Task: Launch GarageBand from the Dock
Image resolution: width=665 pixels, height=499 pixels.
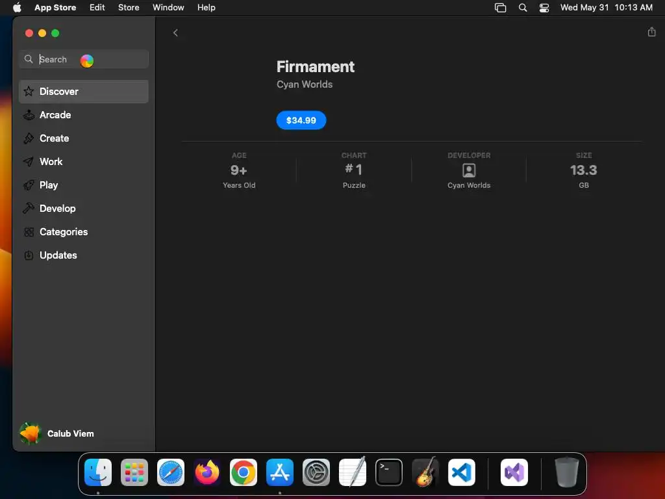Action: pyautogui.click(x=425, y=472)
